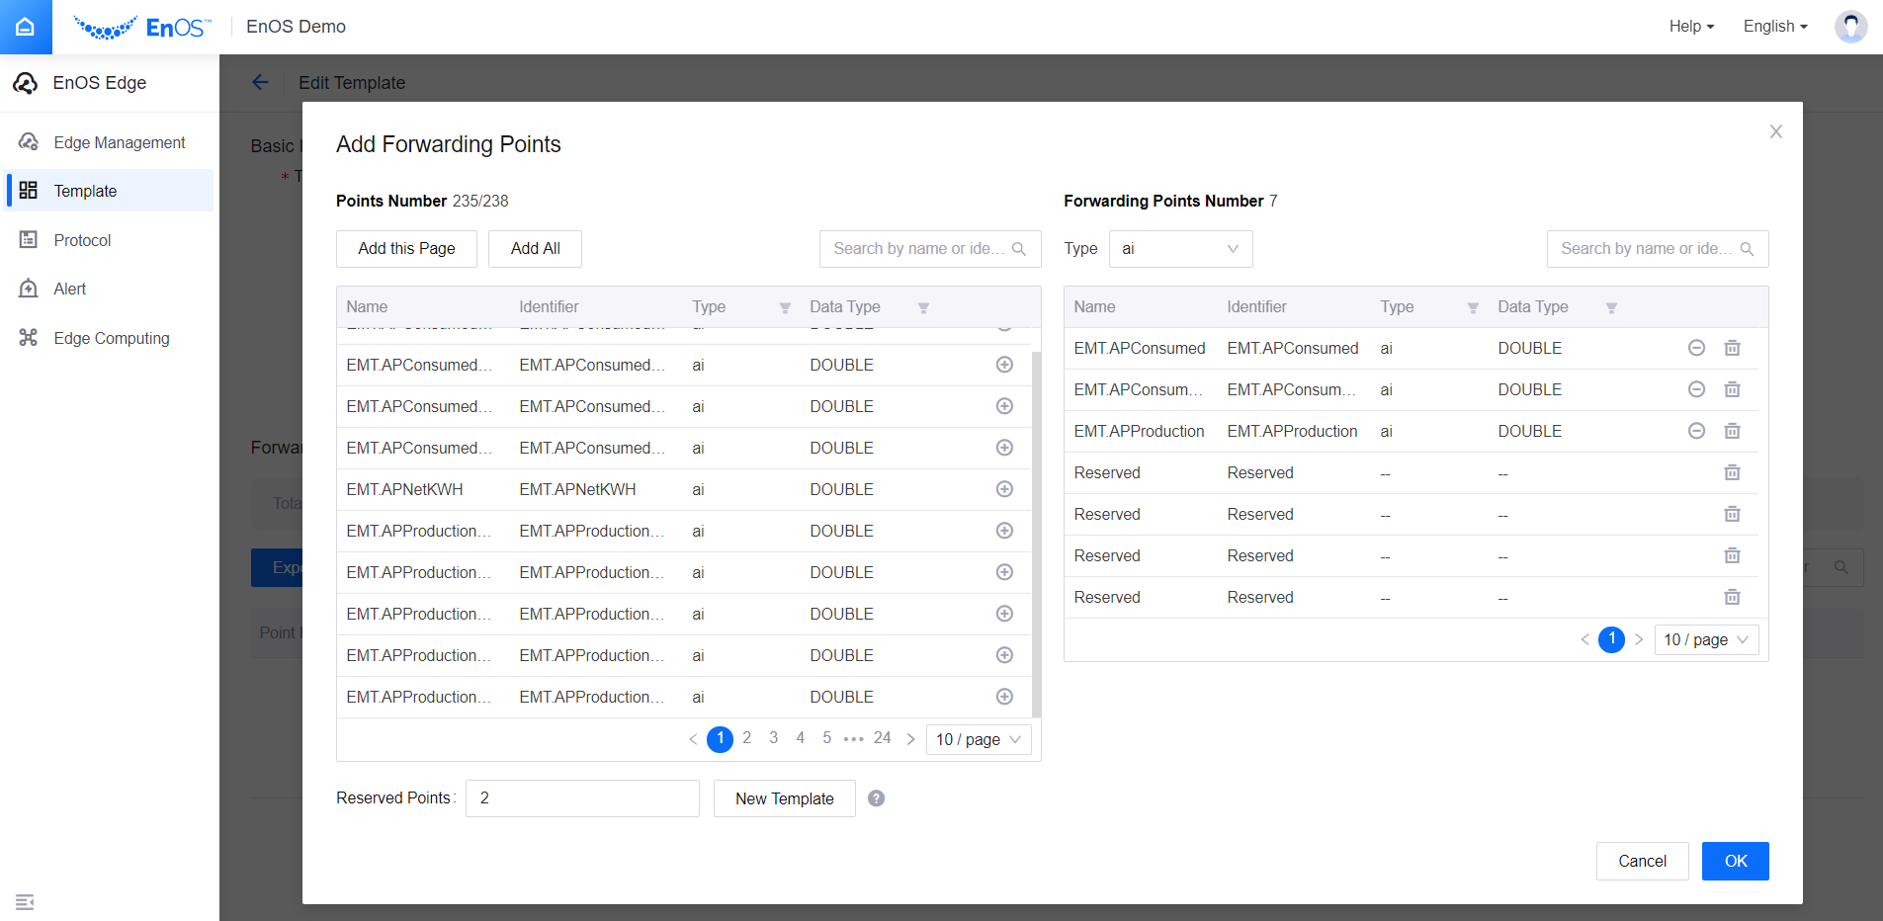The image size is (1883, 921).
Task: Click the right Type column filter icon
Action: pos(1473,308)
